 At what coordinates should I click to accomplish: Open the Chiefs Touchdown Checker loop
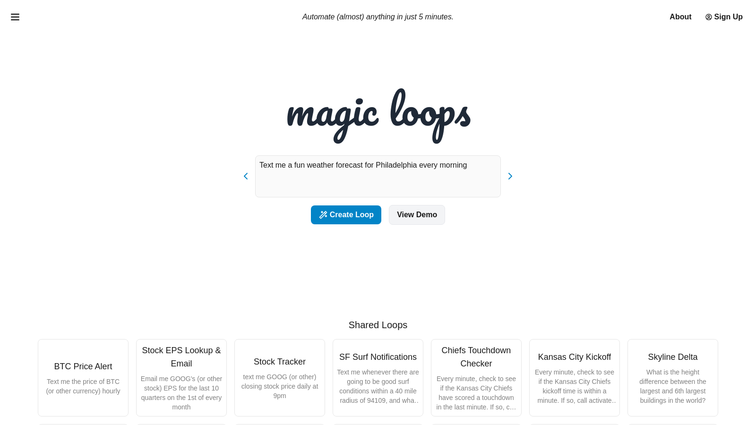pos(476,377)
